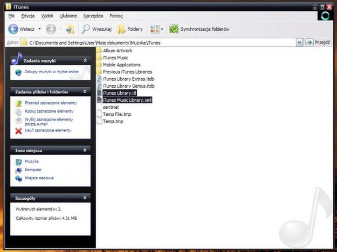Click the iTunes Library Genius.itdb file icon

tap(99, 86)
